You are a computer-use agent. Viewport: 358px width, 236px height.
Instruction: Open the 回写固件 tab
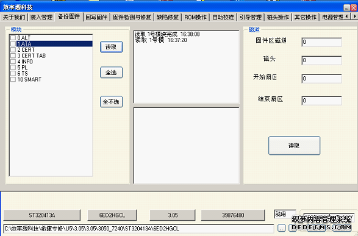[96, 17]
